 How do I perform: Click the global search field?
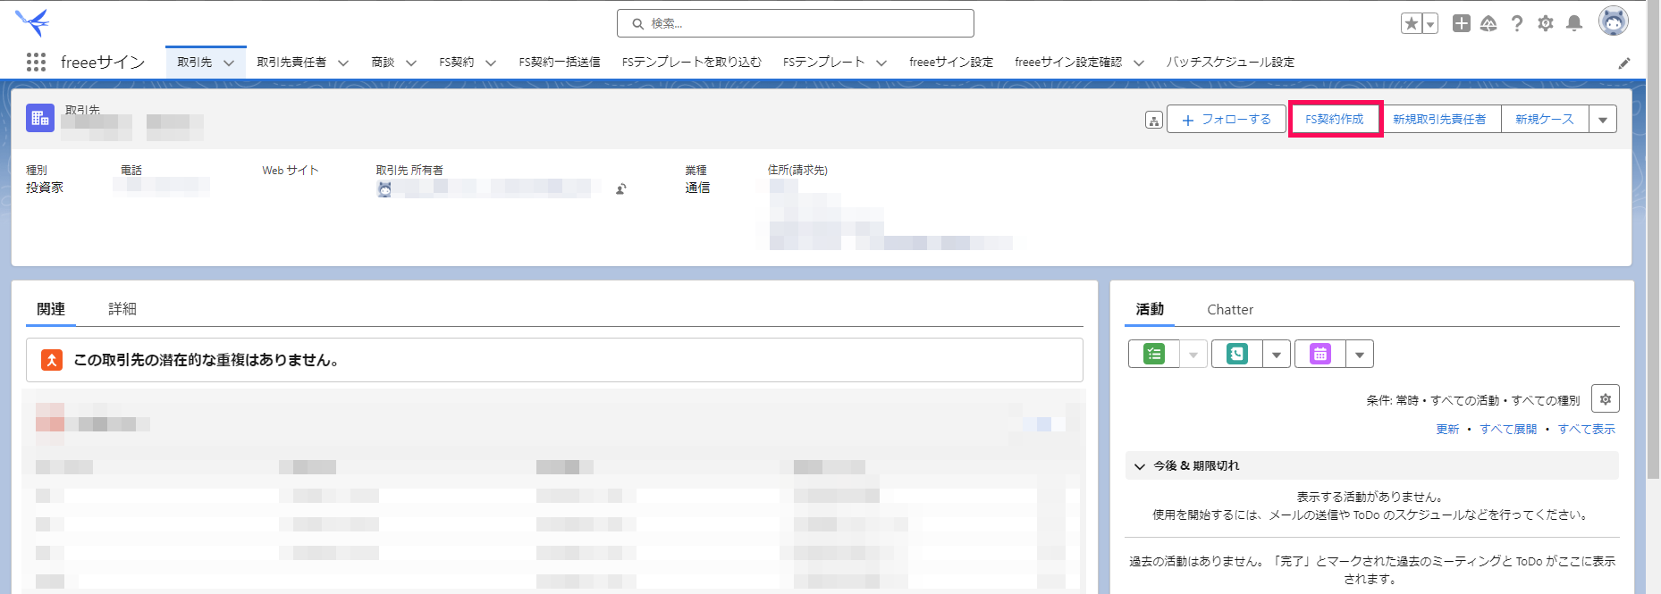tap(796, 23)
